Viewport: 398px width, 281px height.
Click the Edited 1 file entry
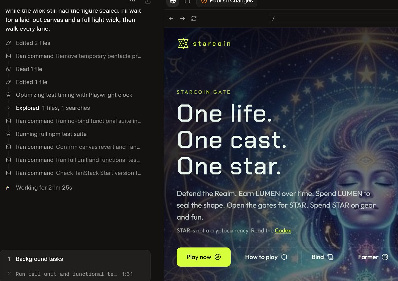(x=32, y=82)
